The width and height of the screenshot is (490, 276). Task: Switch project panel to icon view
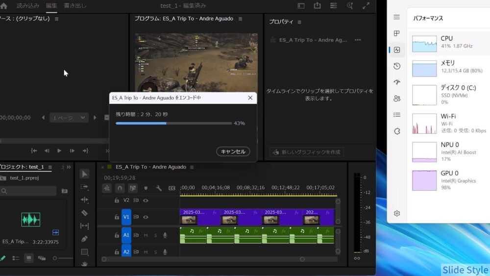pyautogui.click(x=29, y=258)
